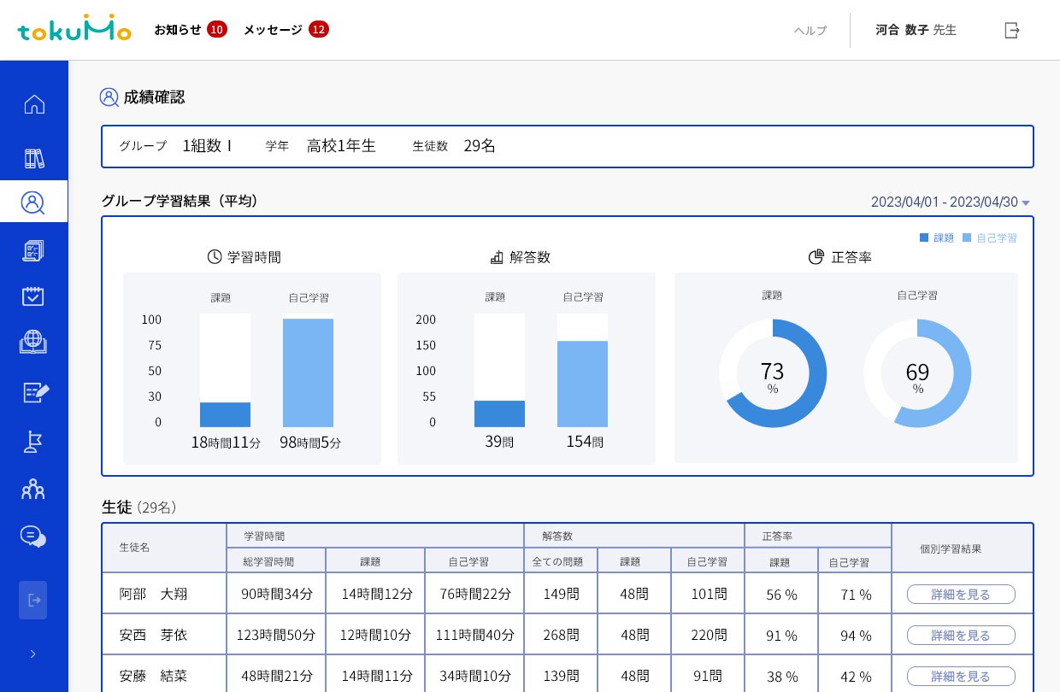Open the groups people sidebar icon
The image size is (1060, 692).
pos(33,490)
